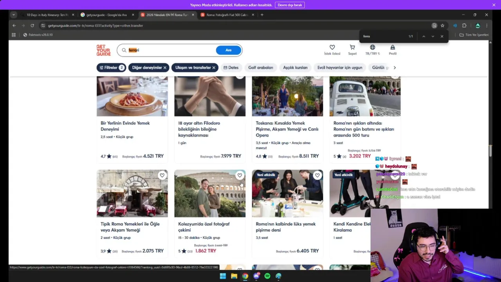Open Kolezyum'da özel fotoğraf çekimi title

[x=204, y=227]
